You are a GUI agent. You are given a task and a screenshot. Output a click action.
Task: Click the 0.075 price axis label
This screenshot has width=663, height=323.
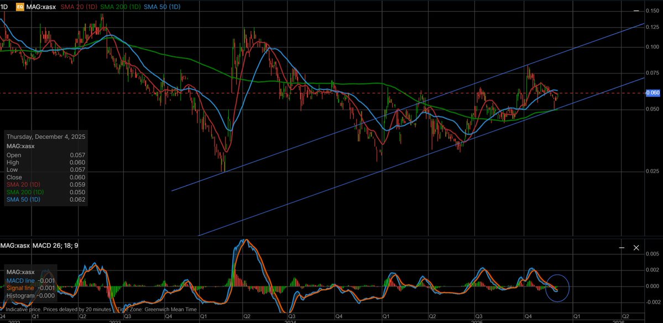pos(654,73)
